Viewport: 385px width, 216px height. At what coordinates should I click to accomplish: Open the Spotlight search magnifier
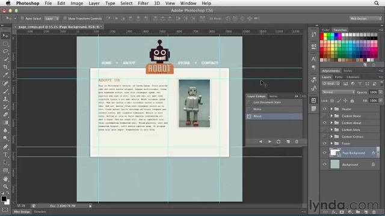377,3
